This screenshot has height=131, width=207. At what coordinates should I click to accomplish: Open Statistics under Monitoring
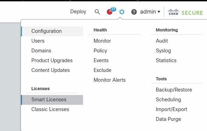tap(166, 60)
